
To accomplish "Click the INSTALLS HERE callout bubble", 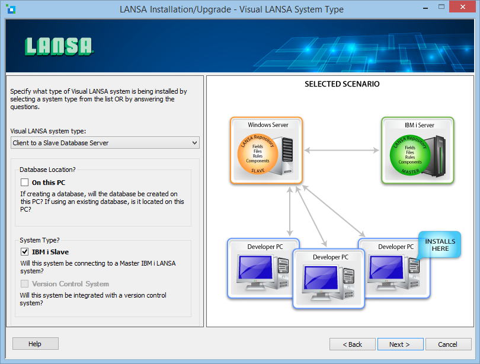I will click(440, 245).
